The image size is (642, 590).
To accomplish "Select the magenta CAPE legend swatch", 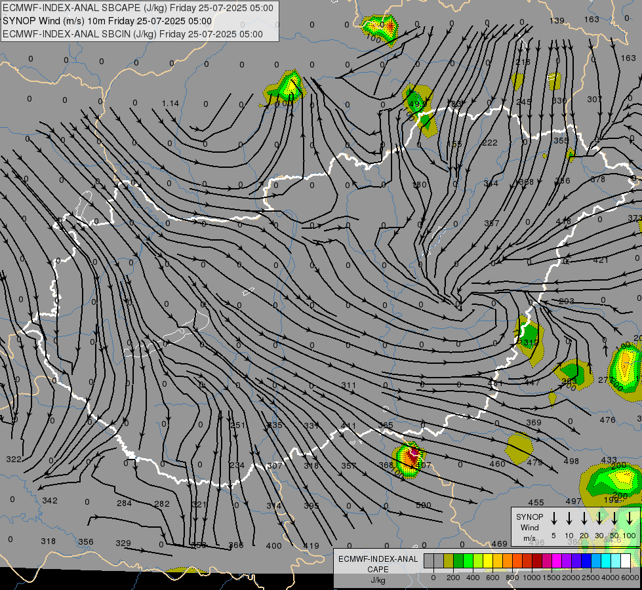I will pyautogui.click(x=557, y=560).
